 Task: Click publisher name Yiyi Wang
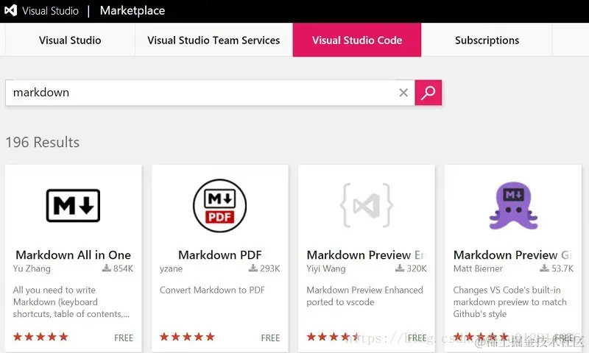pyautogui.click(x=325, y=268)
